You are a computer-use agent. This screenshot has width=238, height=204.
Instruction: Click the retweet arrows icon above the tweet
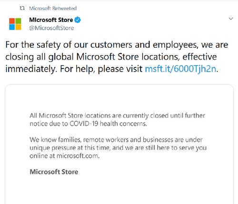22,8
